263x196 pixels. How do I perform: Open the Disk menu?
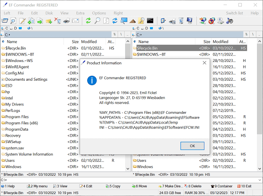pos(49,13)
